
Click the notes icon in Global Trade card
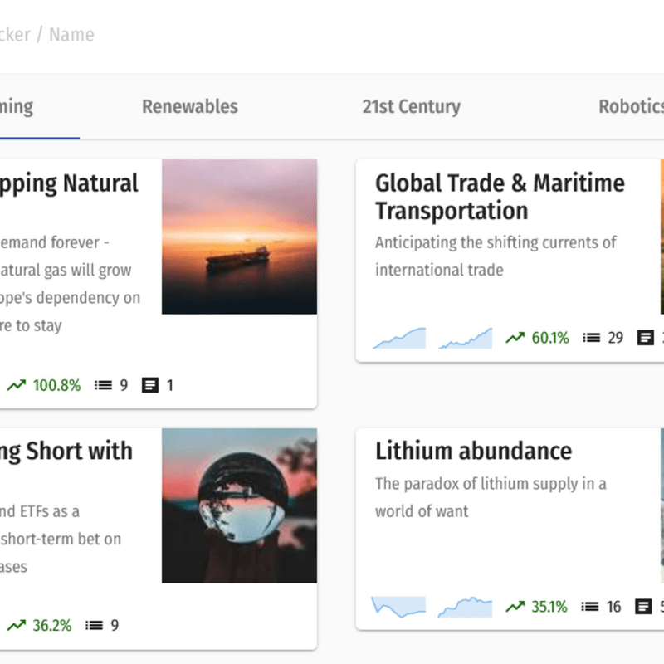click(x=646, y=338)
